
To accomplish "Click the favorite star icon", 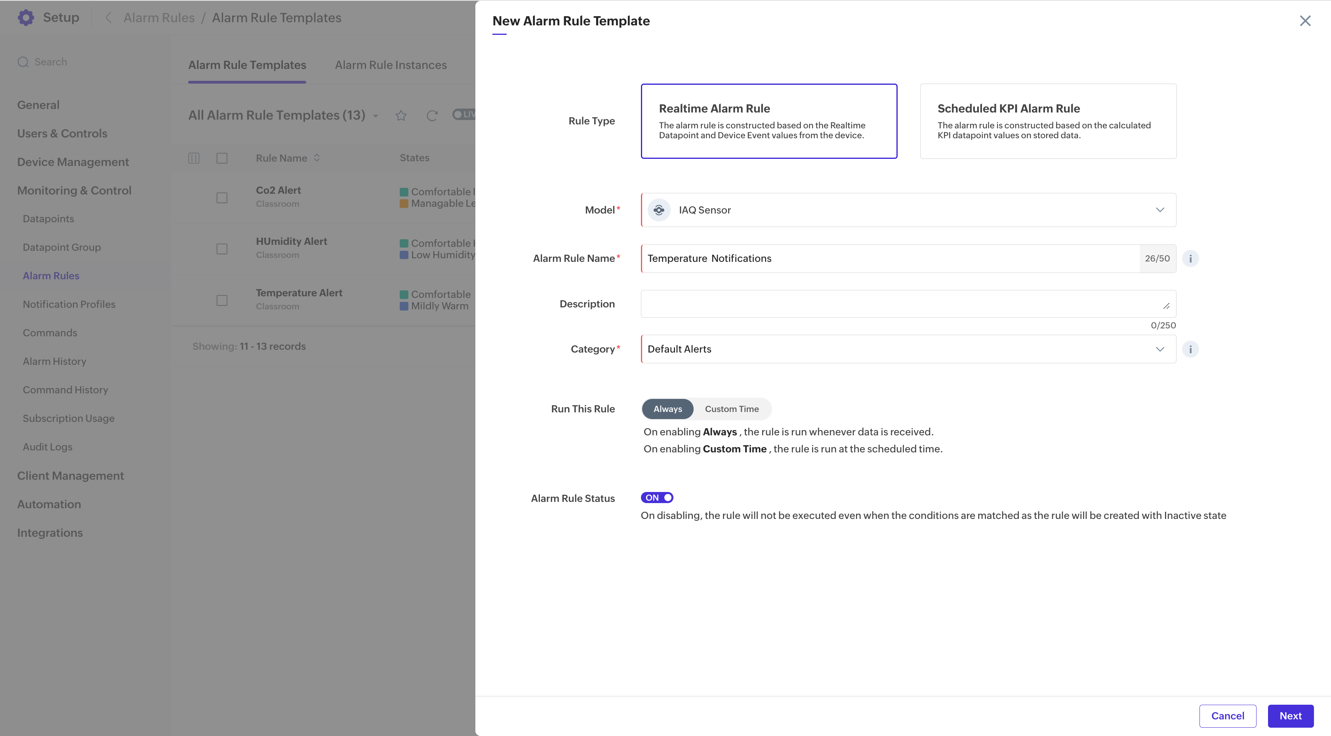I will [401, 115].
